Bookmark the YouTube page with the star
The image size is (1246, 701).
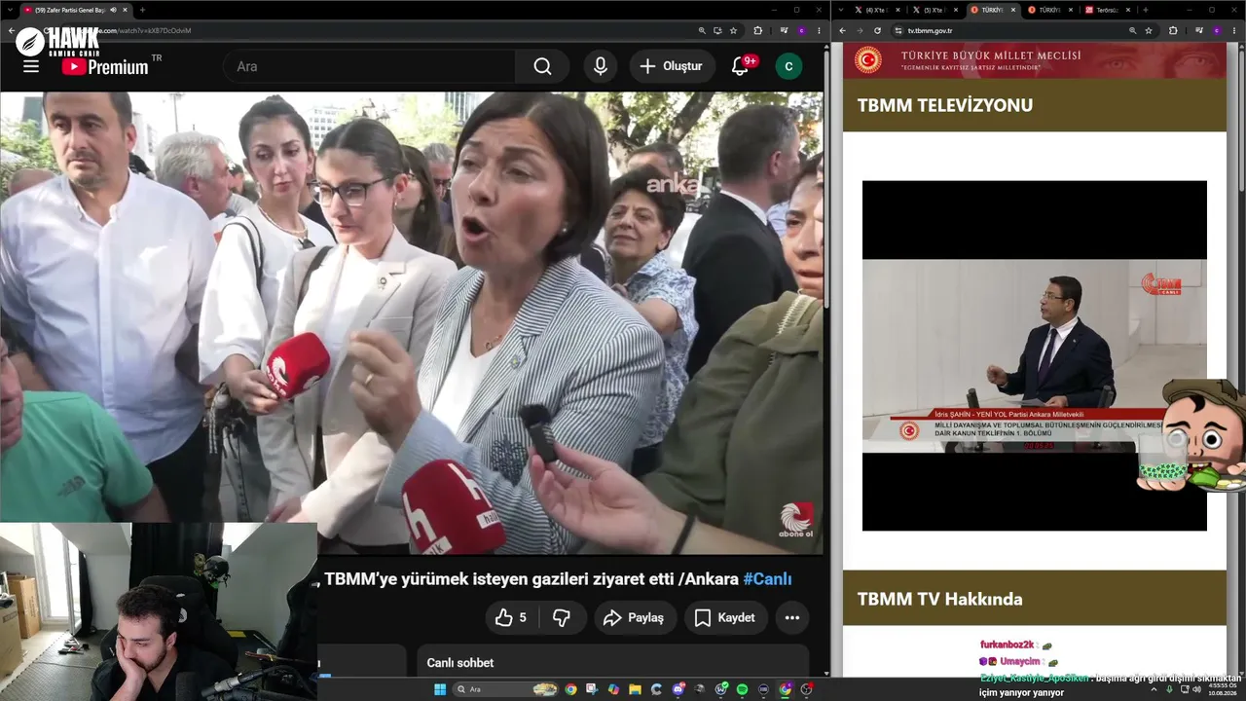(734, 30)
